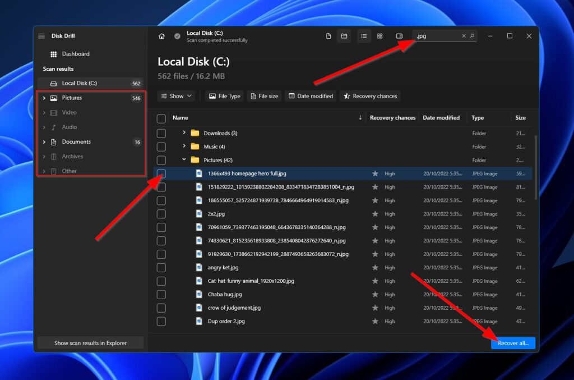
Task: Click the Recover all button
Action: coord(512,342)
